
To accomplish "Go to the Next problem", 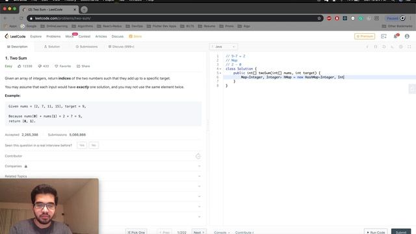I will (199, 232).
